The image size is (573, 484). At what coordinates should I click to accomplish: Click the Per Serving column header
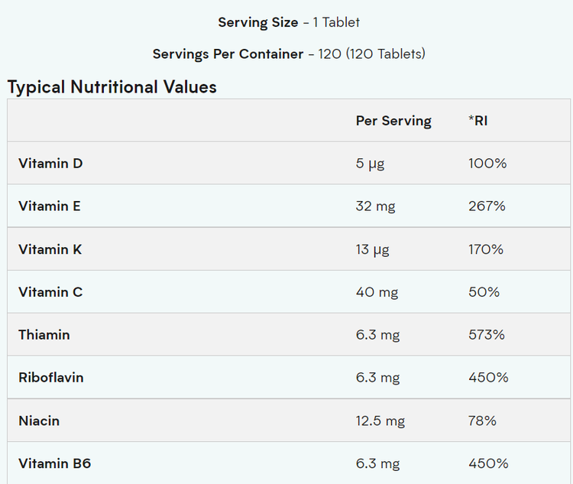click(x=393, y=121)
